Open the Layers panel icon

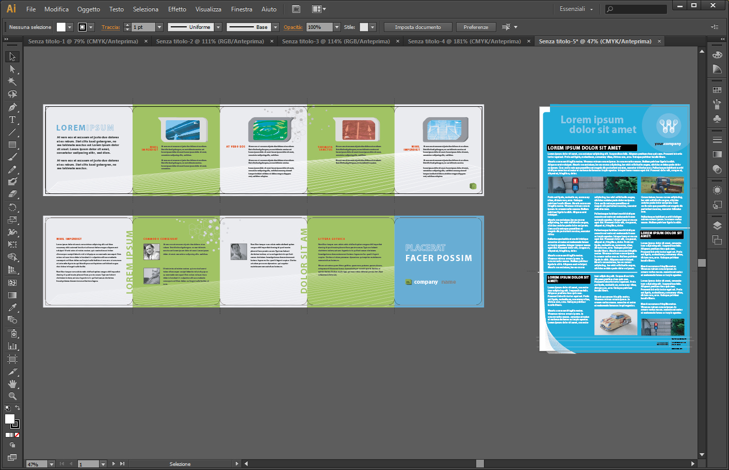tap(717, 225)
